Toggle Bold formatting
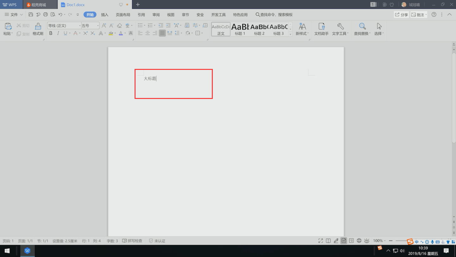Viewport: 456px width, 257px height. [51, 33]
